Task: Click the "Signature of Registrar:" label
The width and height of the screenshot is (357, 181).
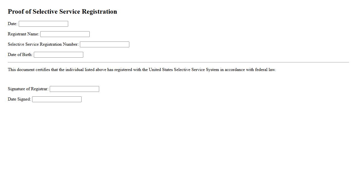Action: point(28,89)
